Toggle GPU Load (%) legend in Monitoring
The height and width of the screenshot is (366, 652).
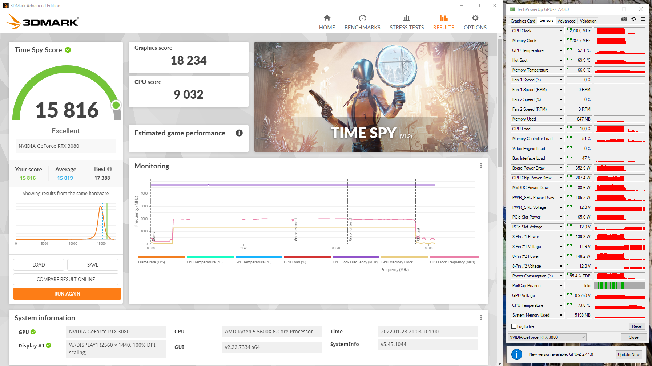coord(307,260)
